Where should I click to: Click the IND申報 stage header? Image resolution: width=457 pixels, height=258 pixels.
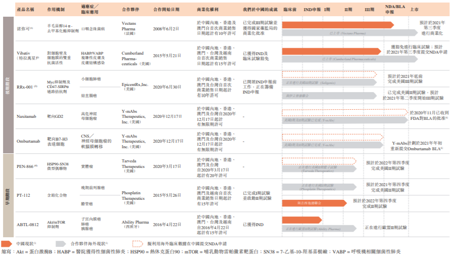click(x=312, y=10)
